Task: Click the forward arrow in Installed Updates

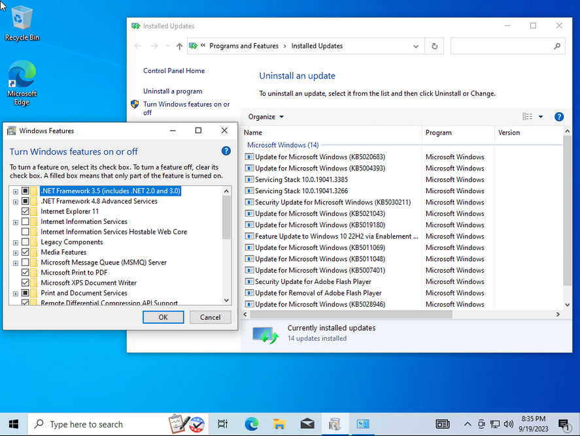Action: coord(154,46)
